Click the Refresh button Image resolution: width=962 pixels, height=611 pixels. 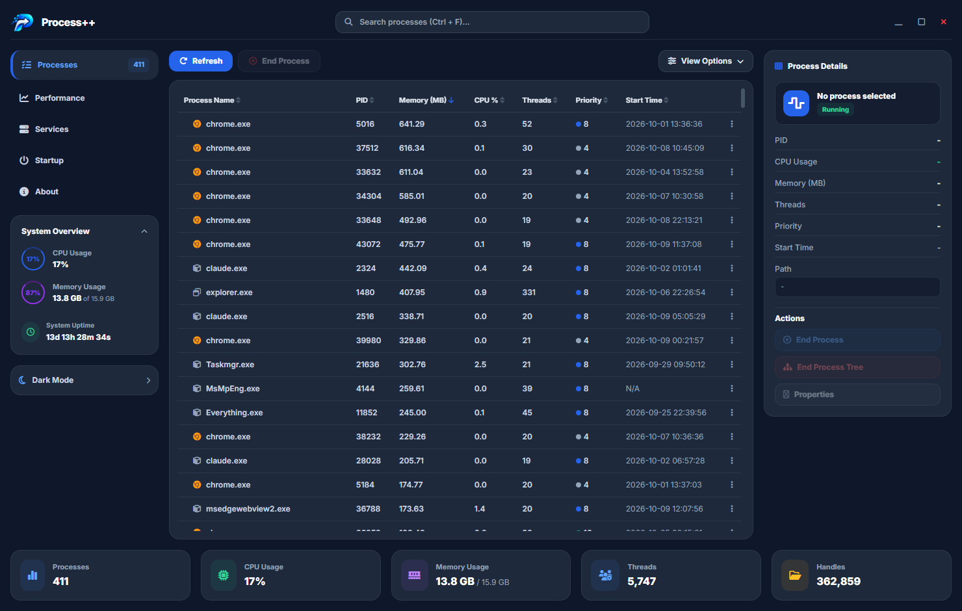click(x=201, y=61)
